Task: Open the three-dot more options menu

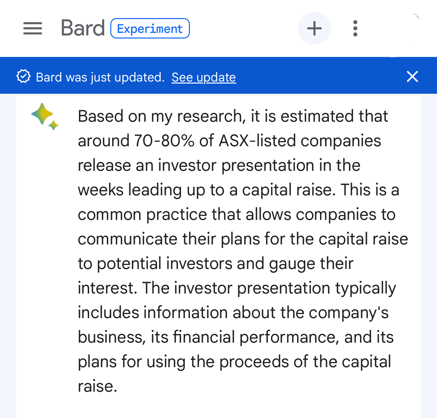Action: [x=355, y=28]
